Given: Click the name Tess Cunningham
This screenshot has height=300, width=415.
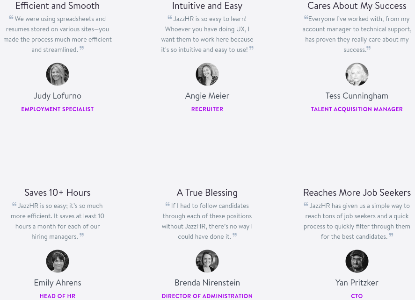Looking at the screenshot, I should coord(357,96).
